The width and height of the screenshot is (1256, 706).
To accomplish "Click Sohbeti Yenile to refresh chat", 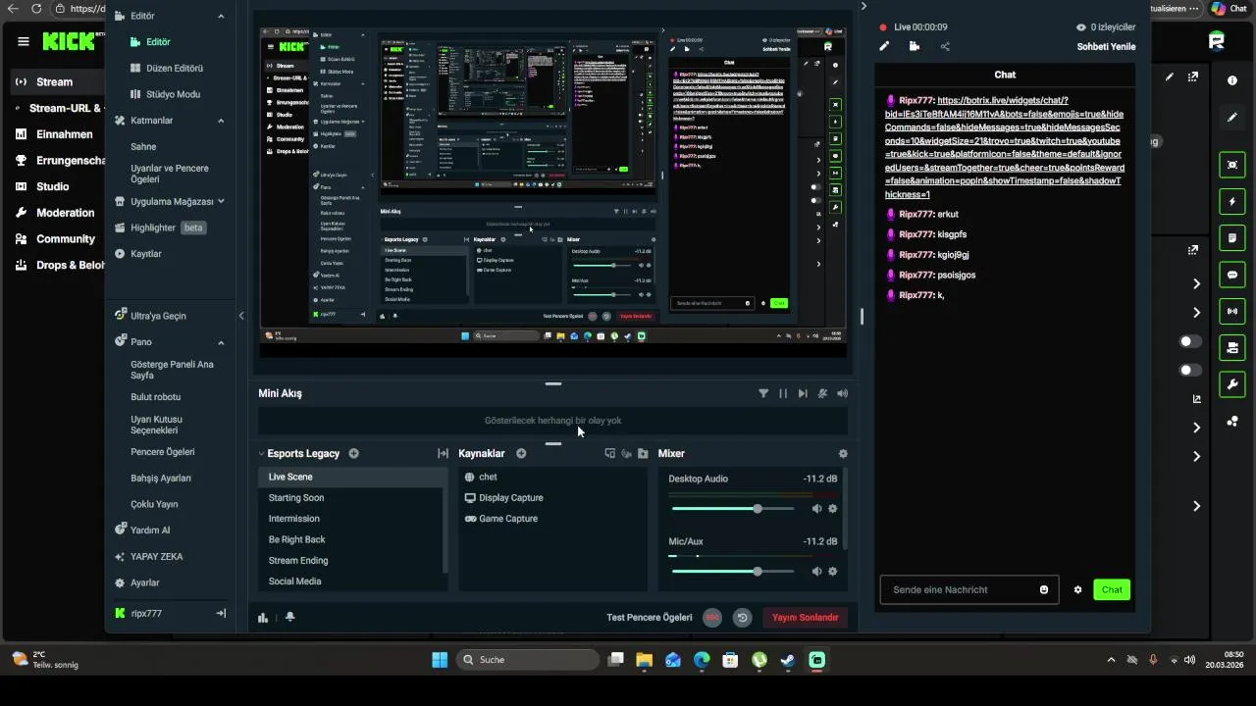I will tap(1106, 47).
